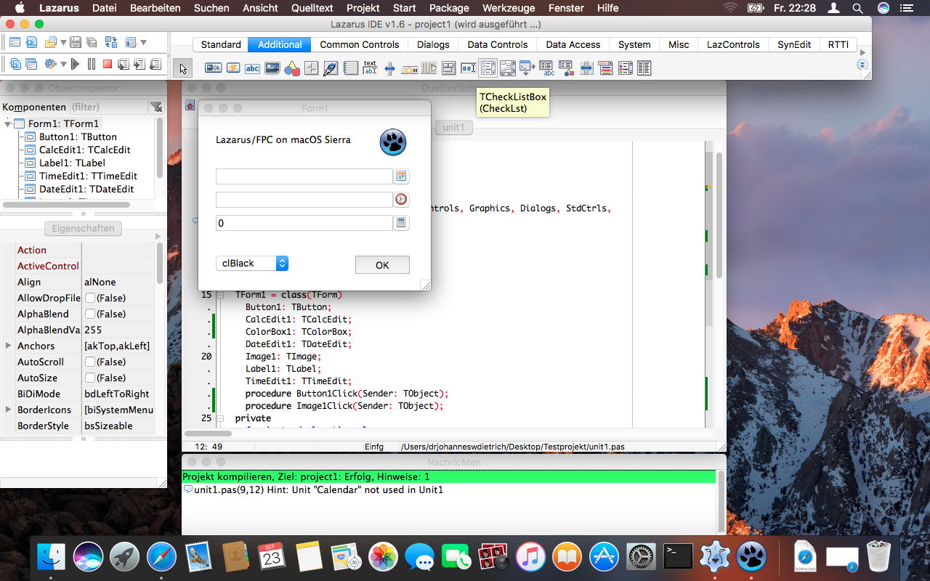Screen dimensions: 930x581
Task: Expand the BorderIcons property
Action: [x=8, y=410]
